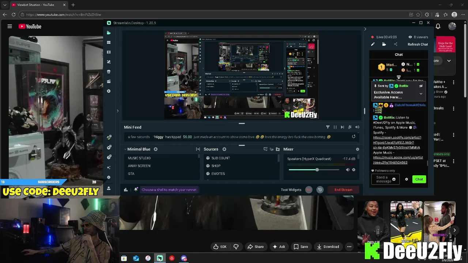Click Test Widgets
This screenshot has width=468, height=263.
point(291,190)
